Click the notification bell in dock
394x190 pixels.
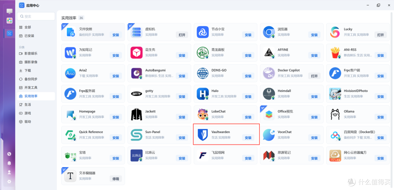tap(9, 163)
